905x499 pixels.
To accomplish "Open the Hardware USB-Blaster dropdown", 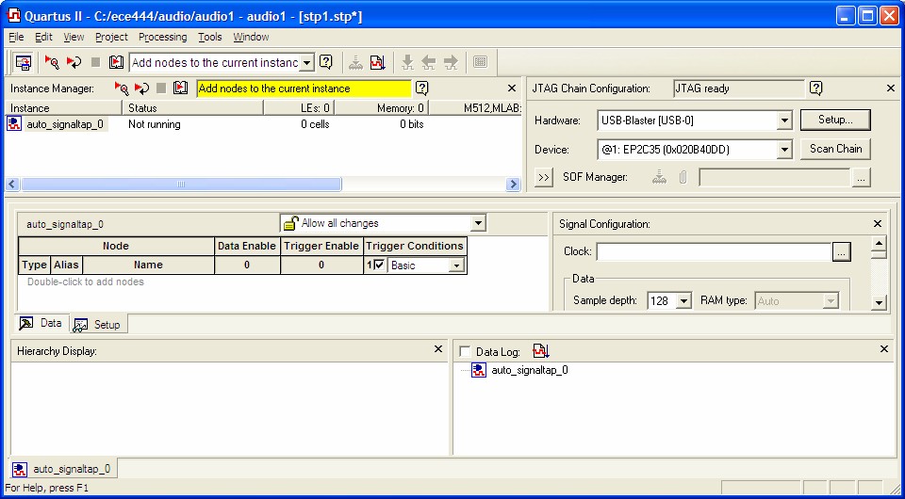I will point(783,121).
